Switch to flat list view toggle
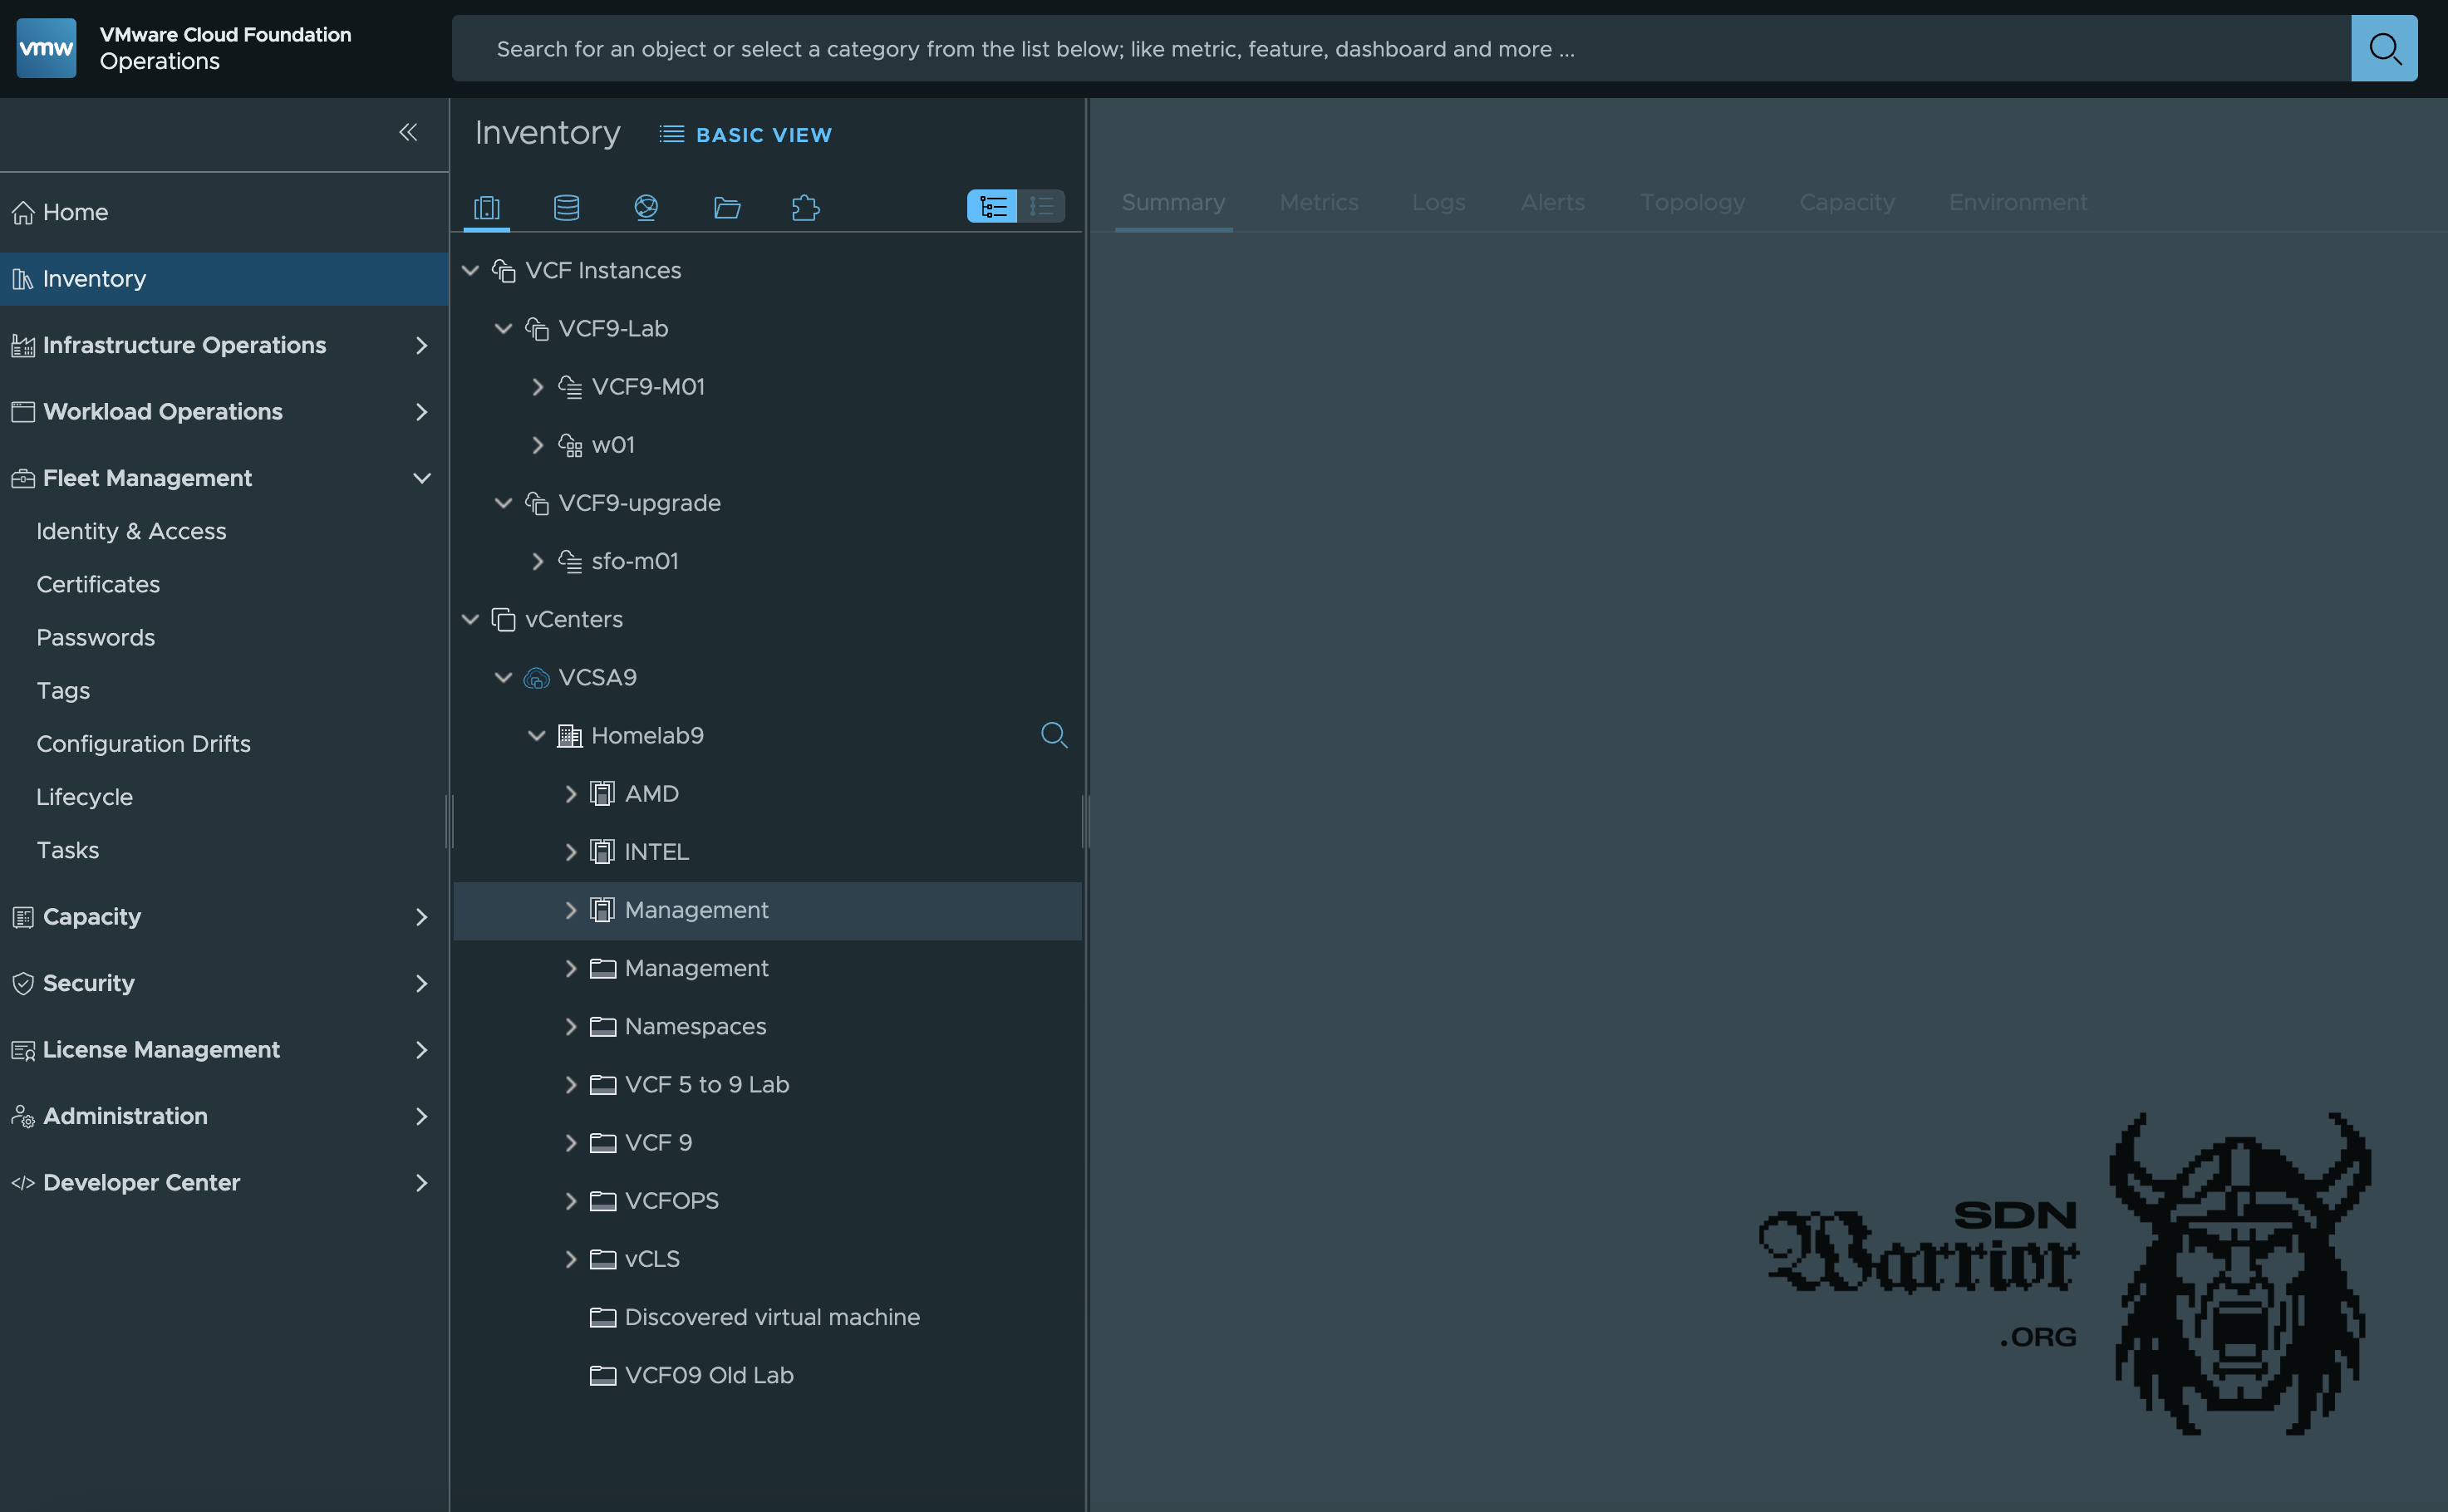Image resolution: width=2448 pixels, height=1512 pixels. click(1041, 206)
